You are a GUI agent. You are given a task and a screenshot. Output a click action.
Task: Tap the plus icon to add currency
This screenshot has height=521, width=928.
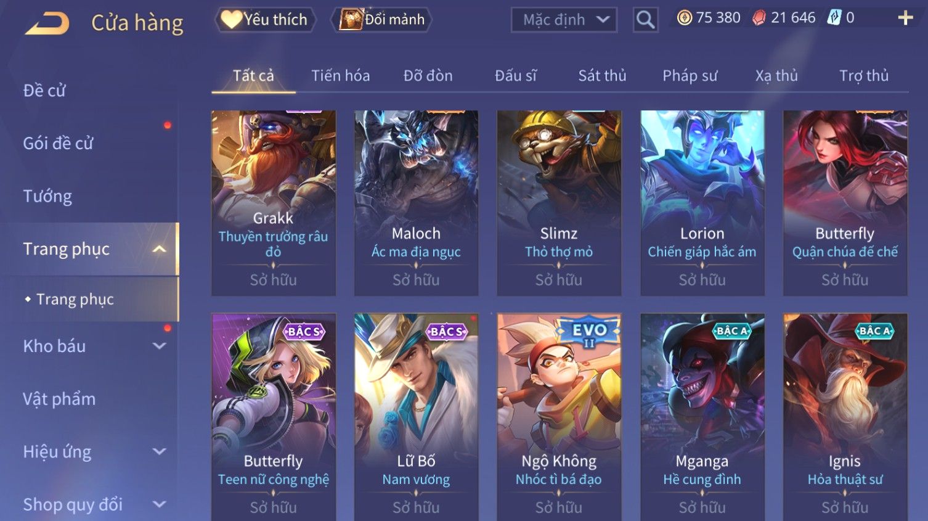(x=905, y=18)
